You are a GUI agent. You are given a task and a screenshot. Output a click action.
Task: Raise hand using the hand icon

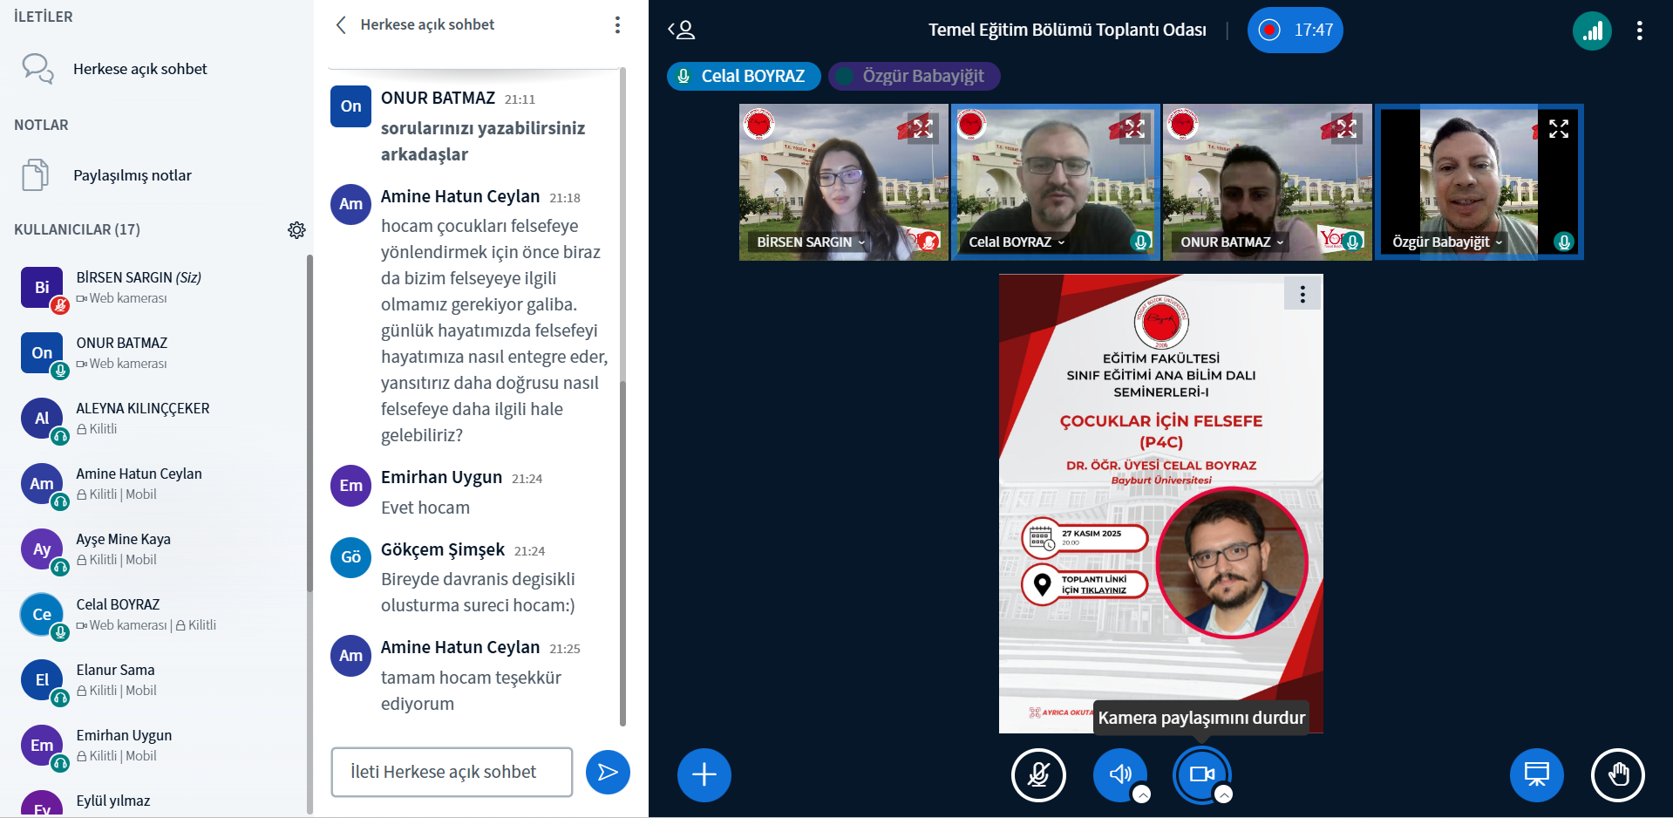[x=1617, y=774]
